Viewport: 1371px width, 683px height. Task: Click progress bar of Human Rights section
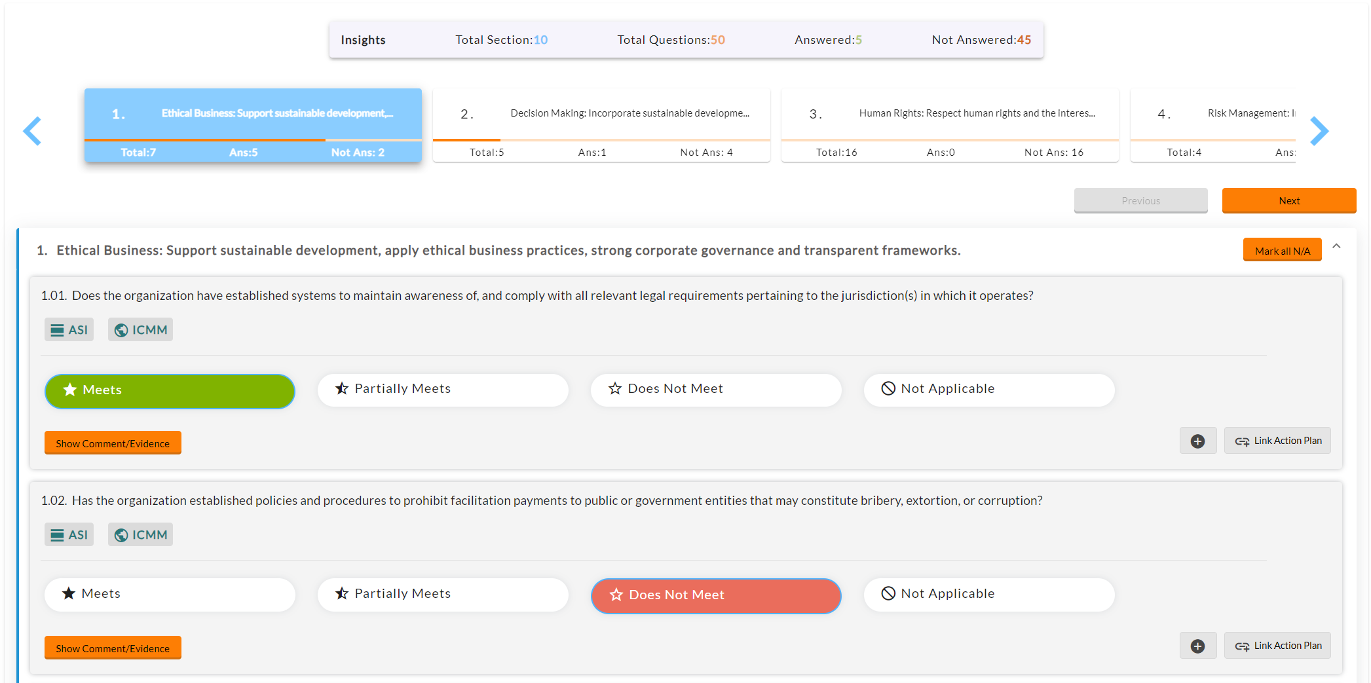pyautogui.click(x=950, y=139)
